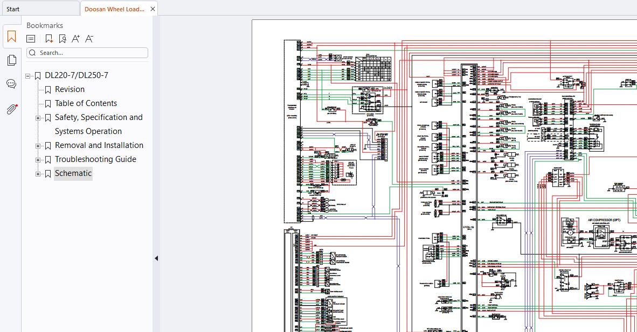Increase bookmark font size with A+ icon
Screen dimensions: 637x332
tap(75, 39)
